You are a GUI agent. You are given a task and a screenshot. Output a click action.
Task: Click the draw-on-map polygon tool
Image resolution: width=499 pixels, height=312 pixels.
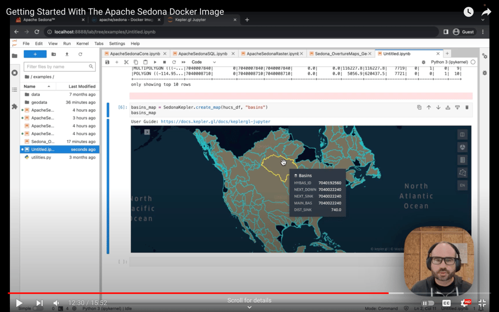[462, 173]
